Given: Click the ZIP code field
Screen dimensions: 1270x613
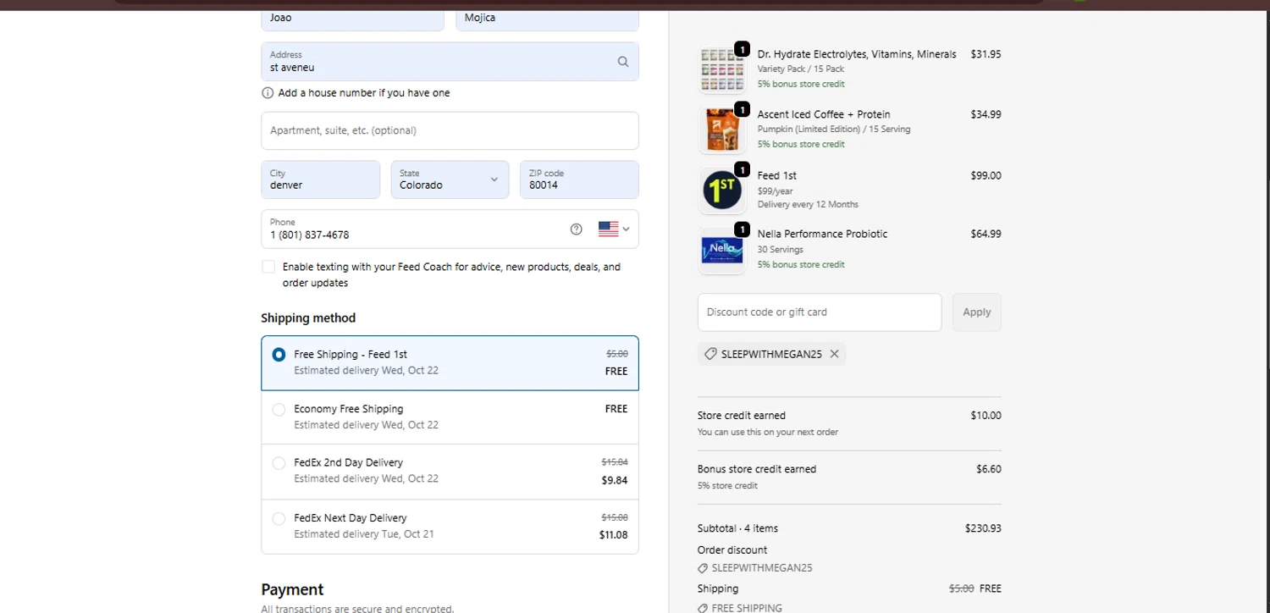Looking at the screenshot, I should coord(579,179).
